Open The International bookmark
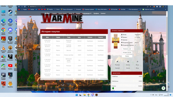This screenshot has height=97, width=173. click(132, 9)
